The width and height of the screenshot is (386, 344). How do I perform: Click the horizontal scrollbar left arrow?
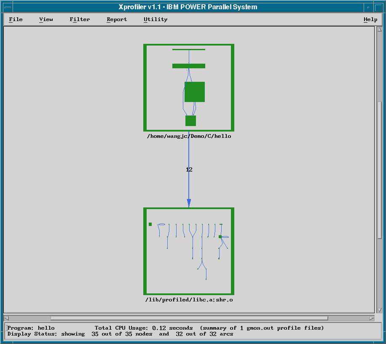tap(7, 318)
